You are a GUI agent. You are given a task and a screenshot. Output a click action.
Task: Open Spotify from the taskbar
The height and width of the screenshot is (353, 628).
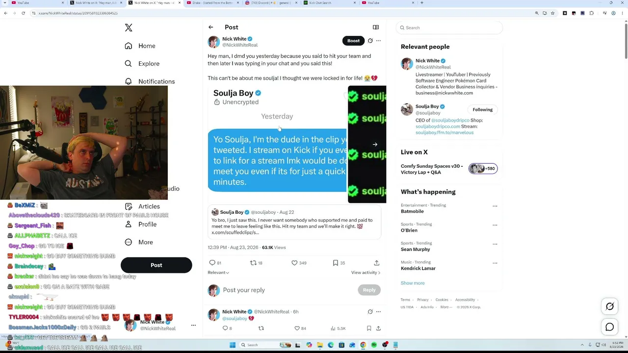(374, 345)
